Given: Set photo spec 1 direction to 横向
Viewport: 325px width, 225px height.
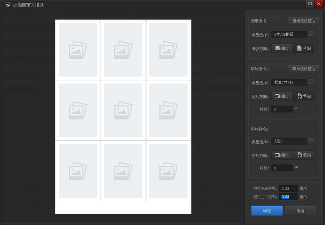Looking at the screenshot, I should click(282, 96).
